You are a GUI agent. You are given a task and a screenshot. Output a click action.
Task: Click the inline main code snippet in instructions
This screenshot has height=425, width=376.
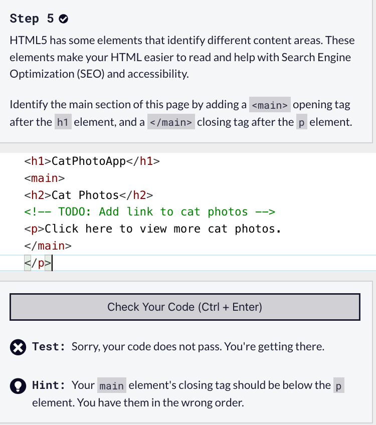[270, 105]
